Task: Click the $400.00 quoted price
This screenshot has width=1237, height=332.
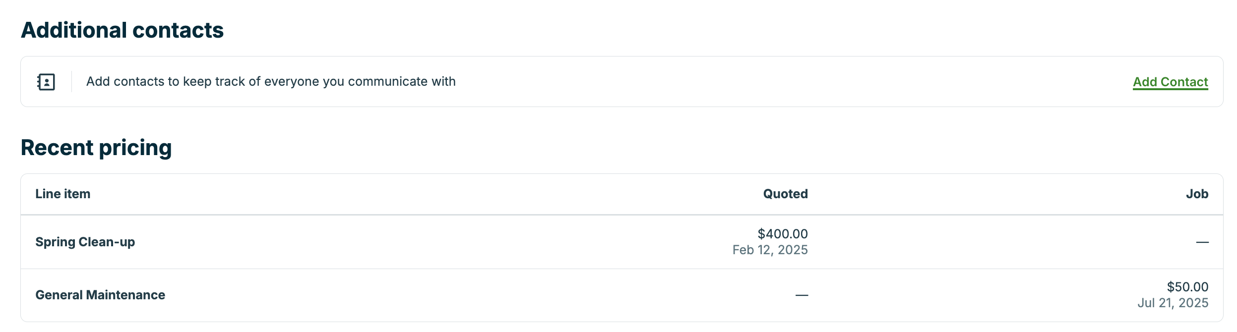Action: pos(784,233)
